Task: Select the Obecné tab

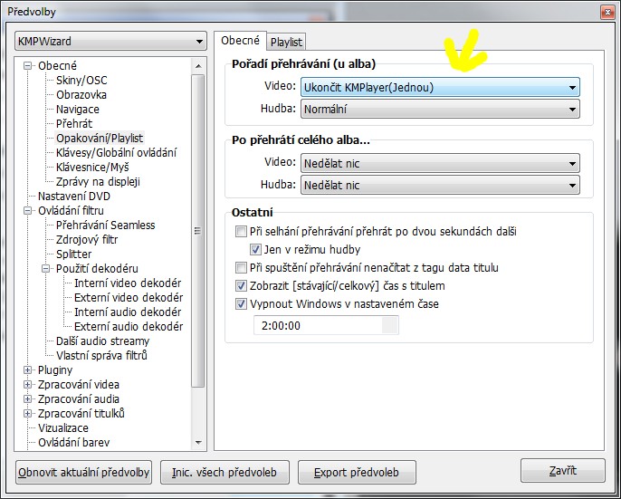Action: tap(240, 41)
